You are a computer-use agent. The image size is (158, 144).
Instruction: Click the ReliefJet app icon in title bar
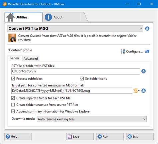click(5, 4)
